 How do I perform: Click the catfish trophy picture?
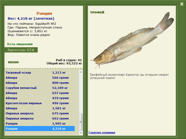click(132, 40)
